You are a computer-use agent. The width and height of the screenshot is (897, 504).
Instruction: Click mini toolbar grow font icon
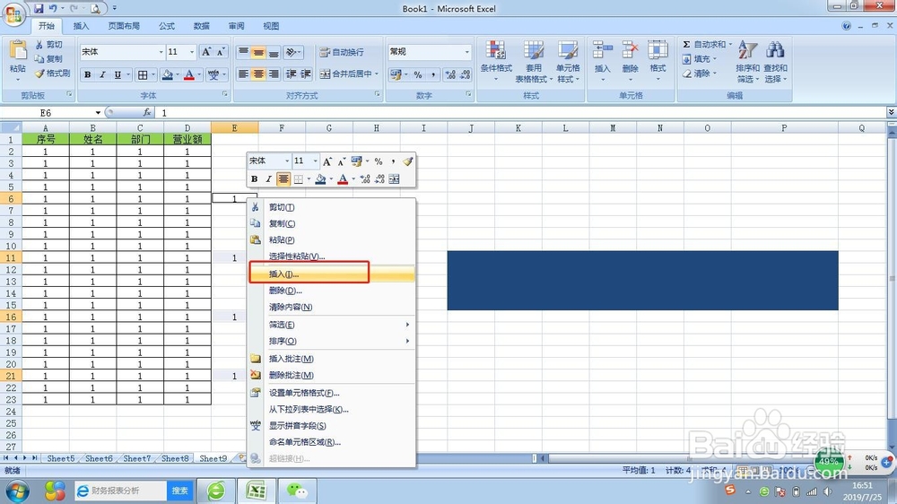(x=327, y=161)
